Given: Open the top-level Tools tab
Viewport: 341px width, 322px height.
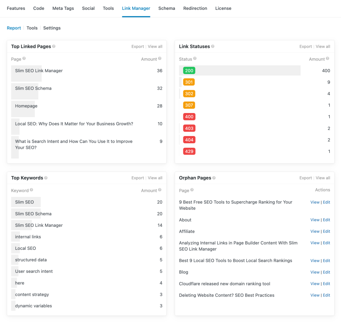Looking at the screenshot, I should point(108,8).
